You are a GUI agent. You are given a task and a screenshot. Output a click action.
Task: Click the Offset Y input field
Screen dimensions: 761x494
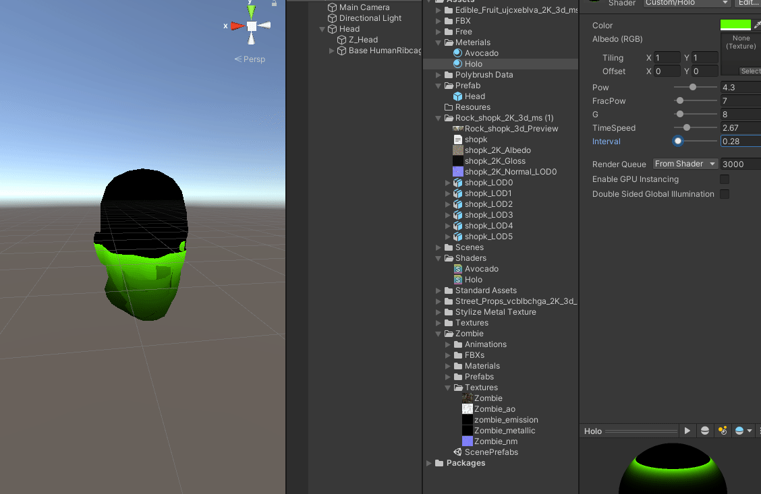click(705, 71)
